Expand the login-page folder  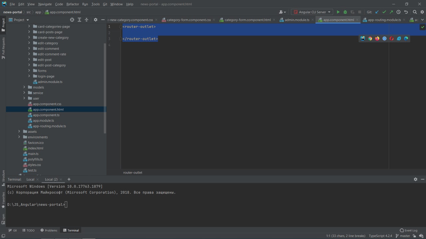click(29, 76)
